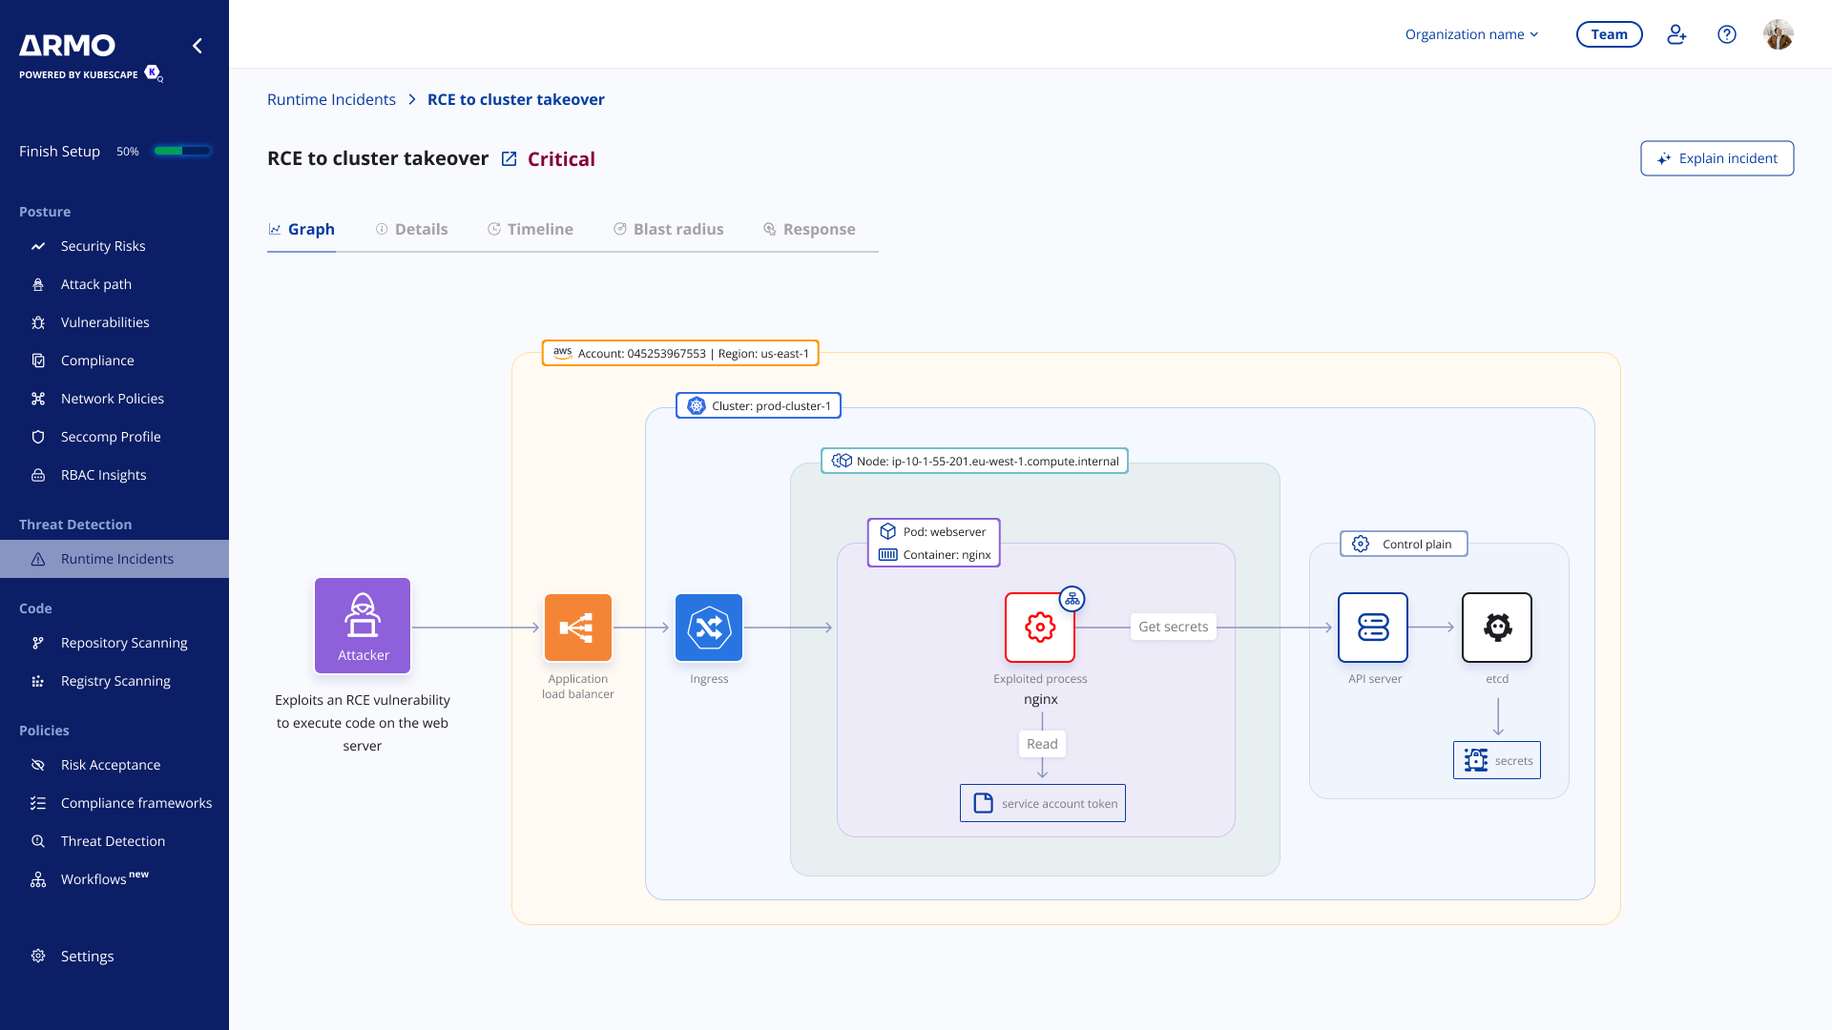The width and height of the screenshot is (1832, 1030).
Task: Open external link icon beside incident title
Action: [510, 159]
